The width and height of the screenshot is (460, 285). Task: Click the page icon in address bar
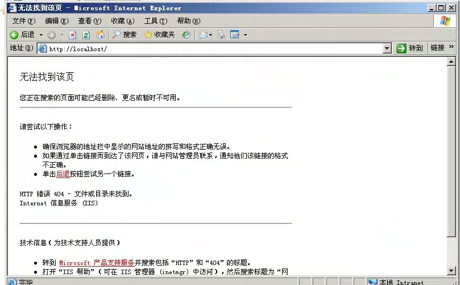pos(43,48)
